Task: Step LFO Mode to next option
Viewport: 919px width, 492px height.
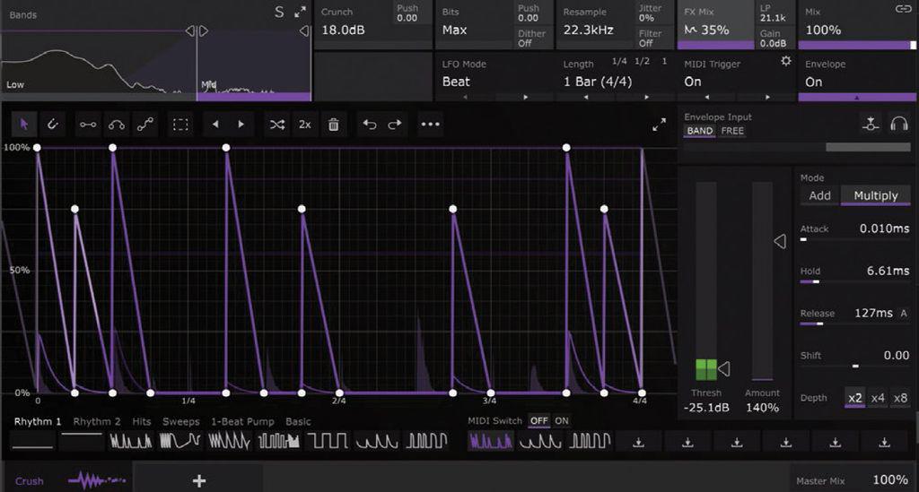Action: click(x=525, y=97)
